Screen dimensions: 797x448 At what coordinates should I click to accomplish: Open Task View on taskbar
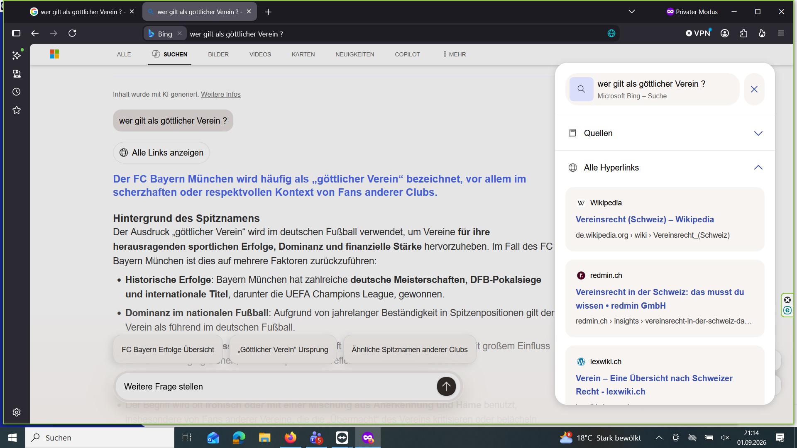187,438
